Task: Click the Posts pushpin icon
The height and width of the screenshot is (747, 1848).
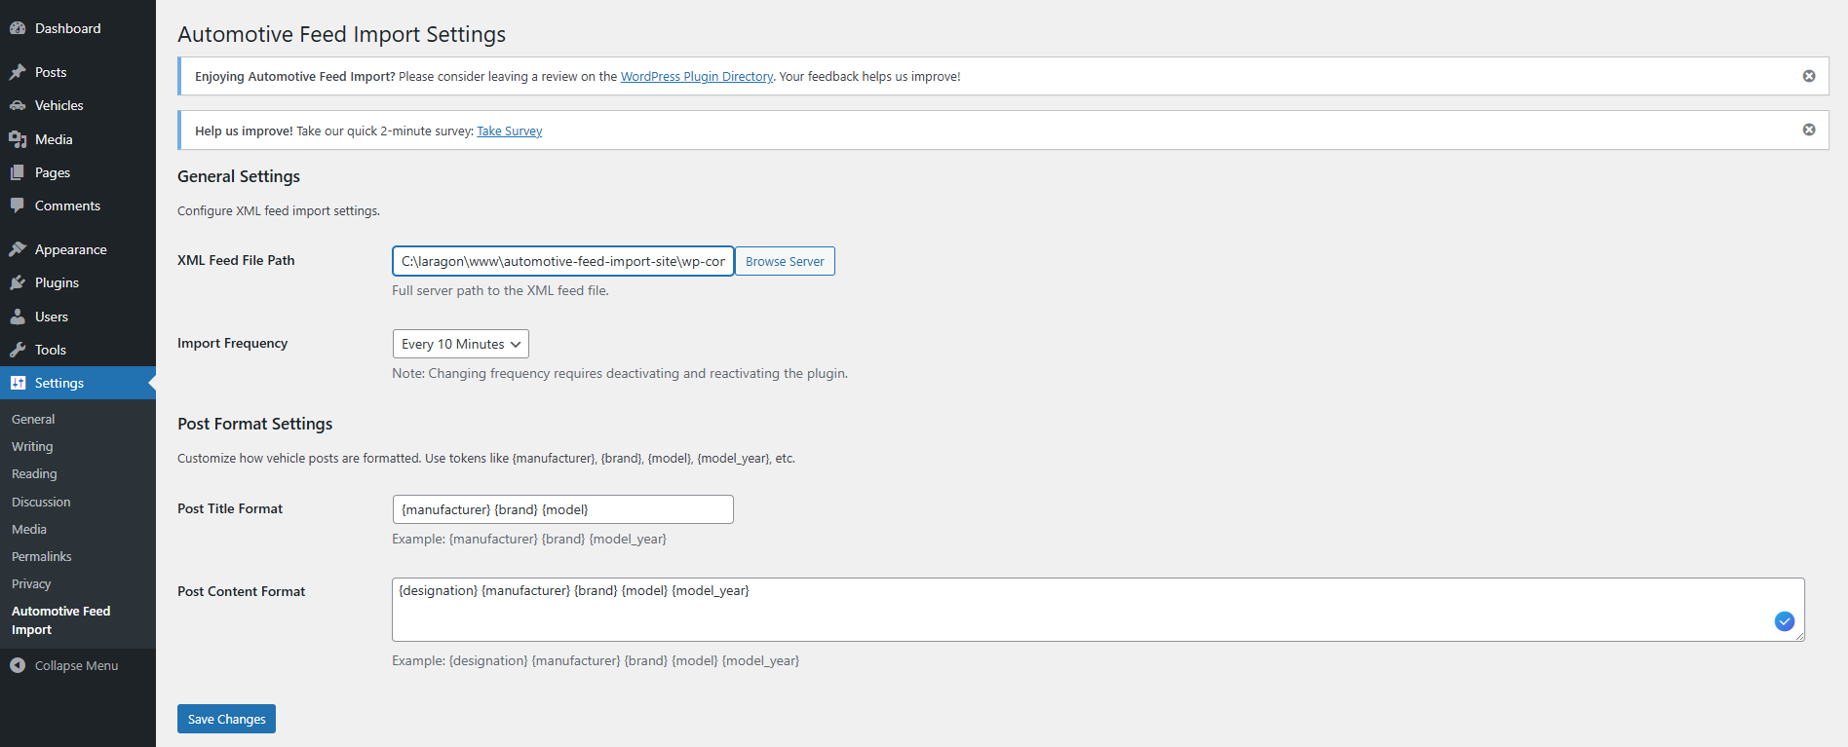Action: coord(18,72)
